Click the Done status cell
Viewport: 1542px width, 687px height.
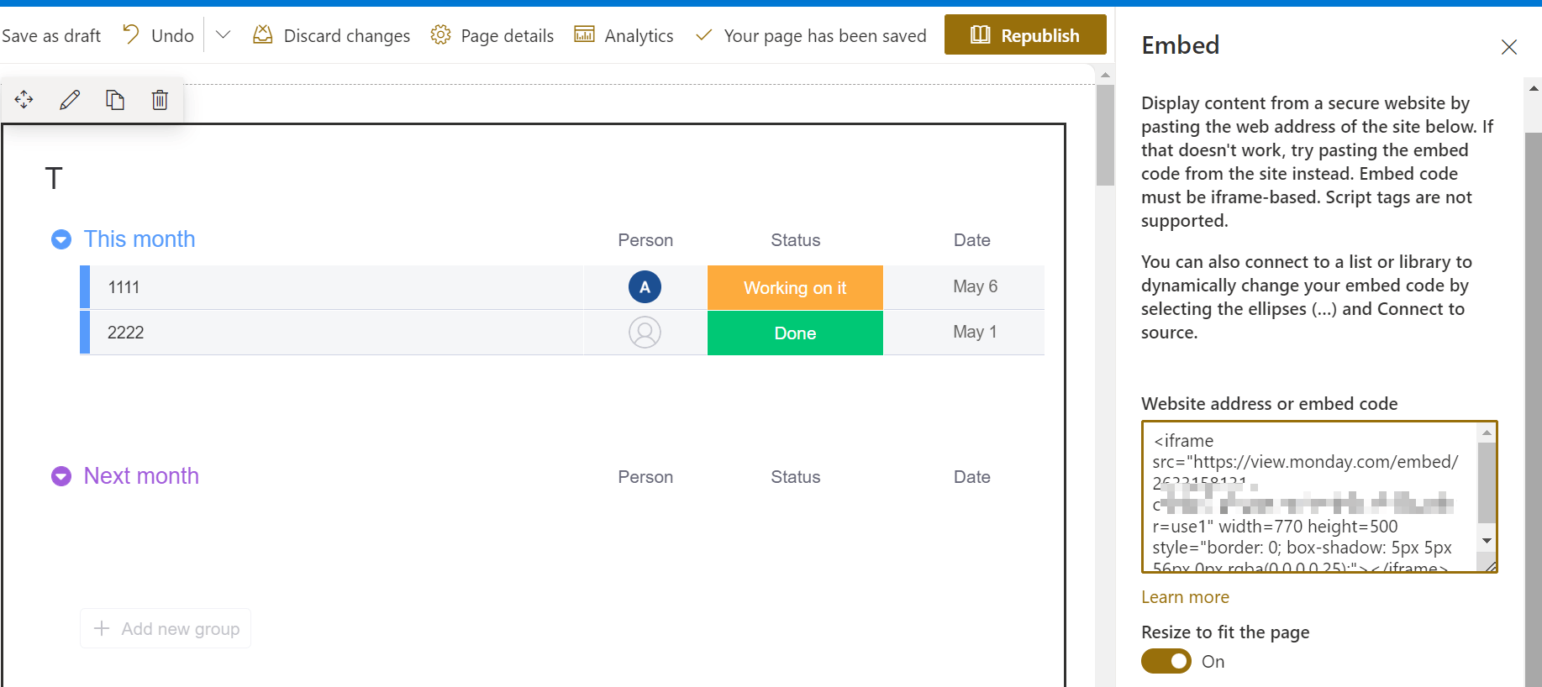(795, 333)
